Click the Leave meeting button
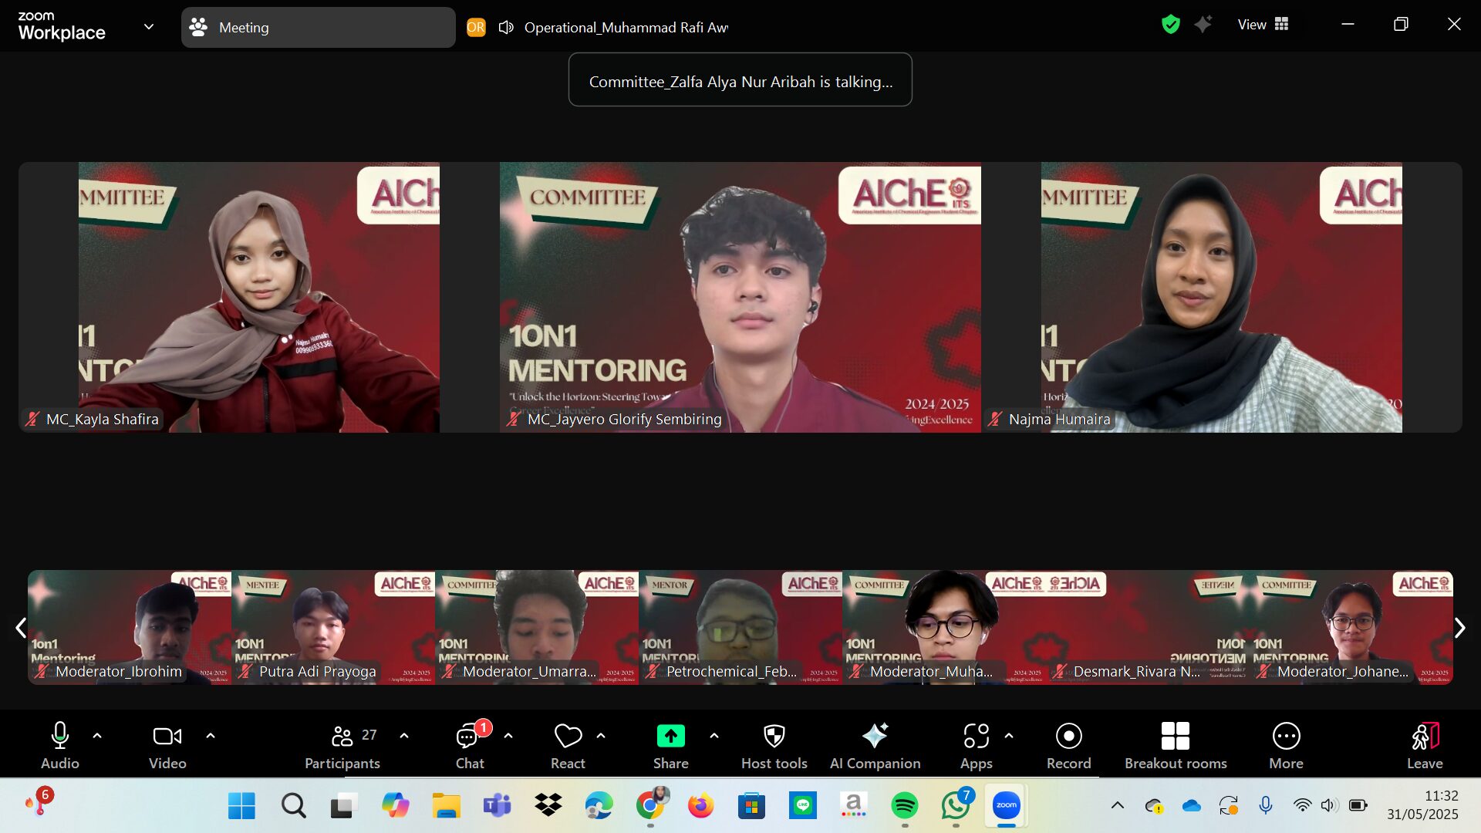 click(x=1424, y=745)
